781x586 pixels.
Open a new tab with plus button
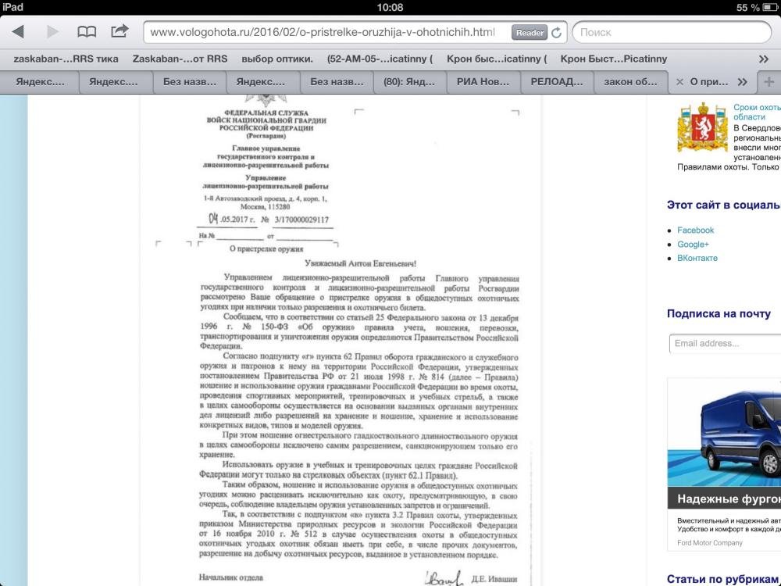[769, 82]
